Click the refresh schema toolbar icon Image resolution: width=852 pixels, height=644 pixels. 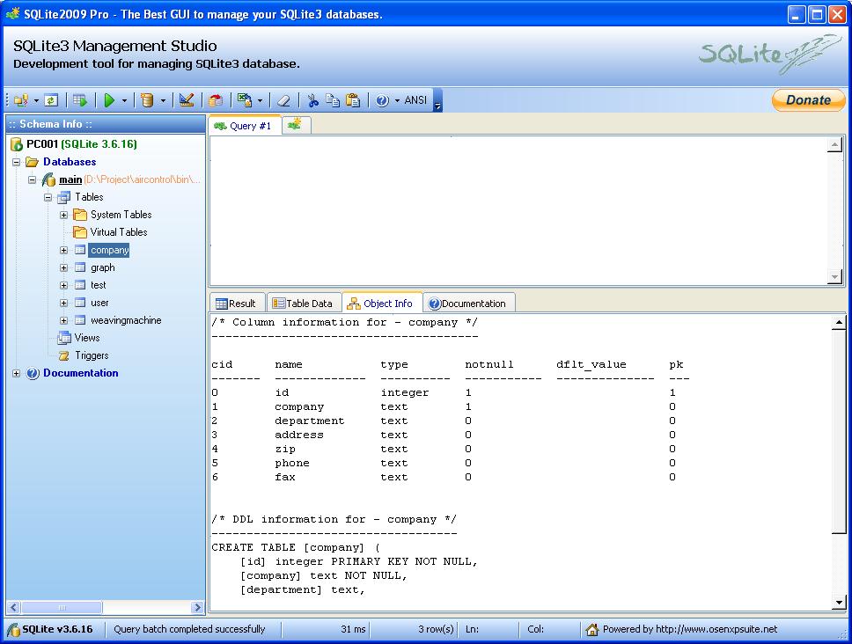click(x=51, y=100)
